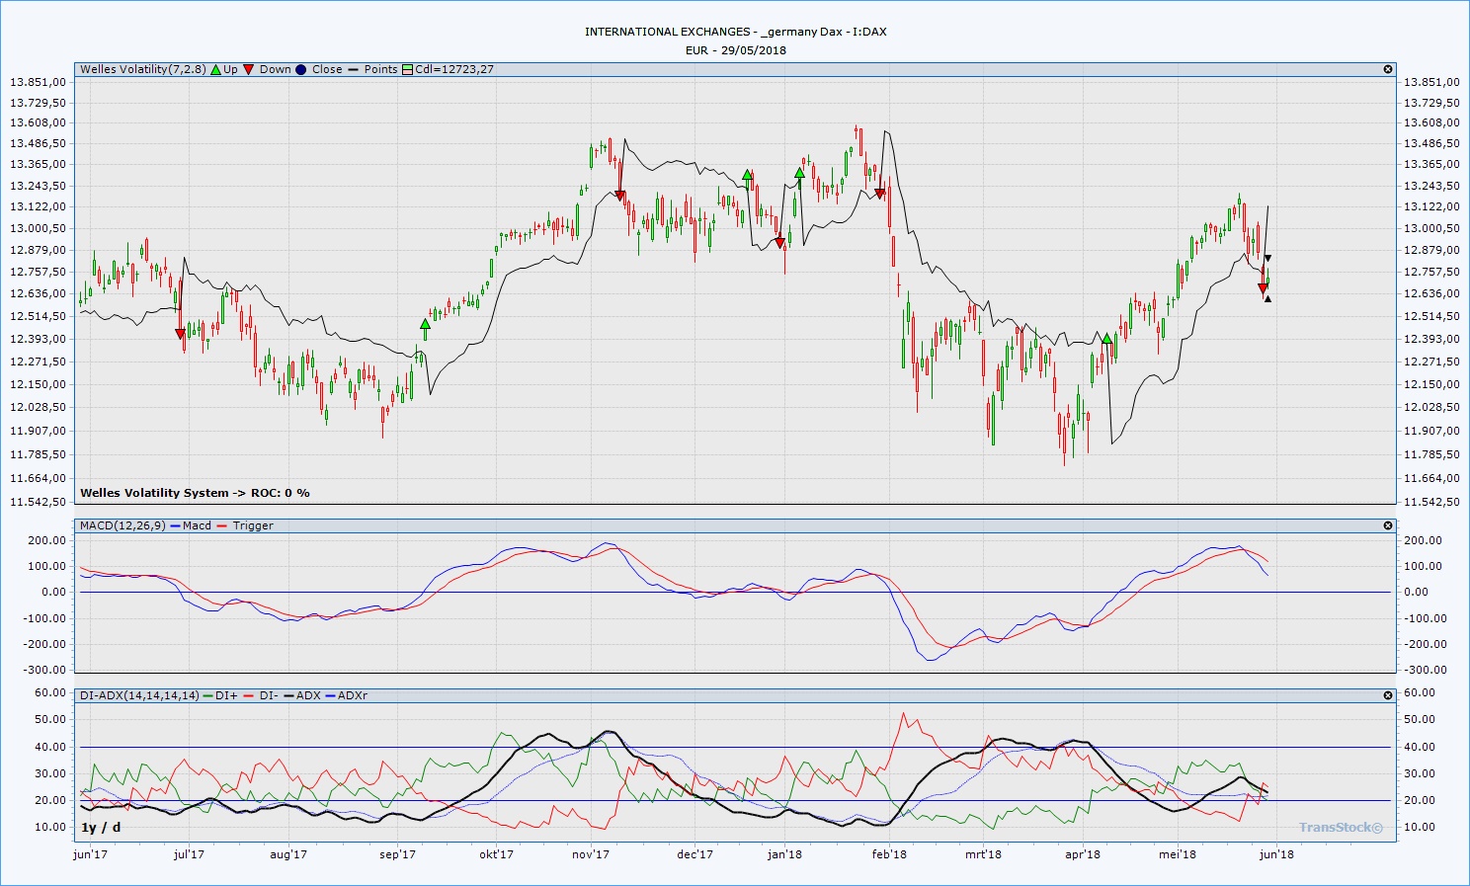Viewport: 1470px width, 886px height.
Task: Click the mei'18 date axis label
Action: (x=1178, y=854)
